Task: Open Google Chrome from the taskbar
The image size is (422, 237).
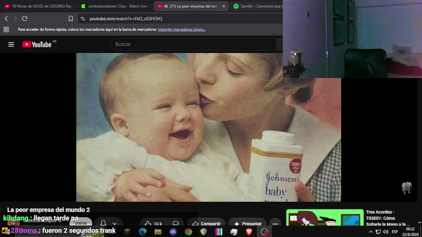Action: [188, 232]
